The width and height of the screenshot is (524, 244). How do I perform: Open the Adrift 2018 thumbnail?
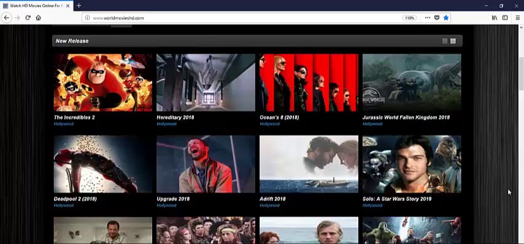(309, 164)
